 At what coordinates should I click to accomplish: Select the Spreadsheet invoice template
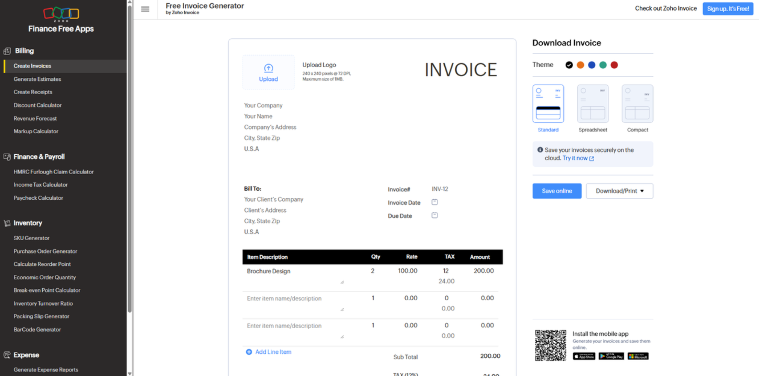point(593,103)
